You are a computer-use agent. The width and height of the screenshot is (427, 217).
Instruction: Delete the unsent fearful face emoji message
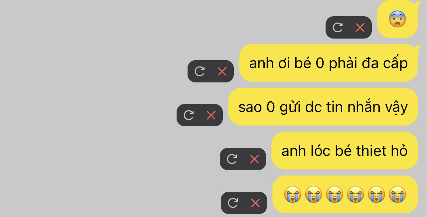pos(360,27)
